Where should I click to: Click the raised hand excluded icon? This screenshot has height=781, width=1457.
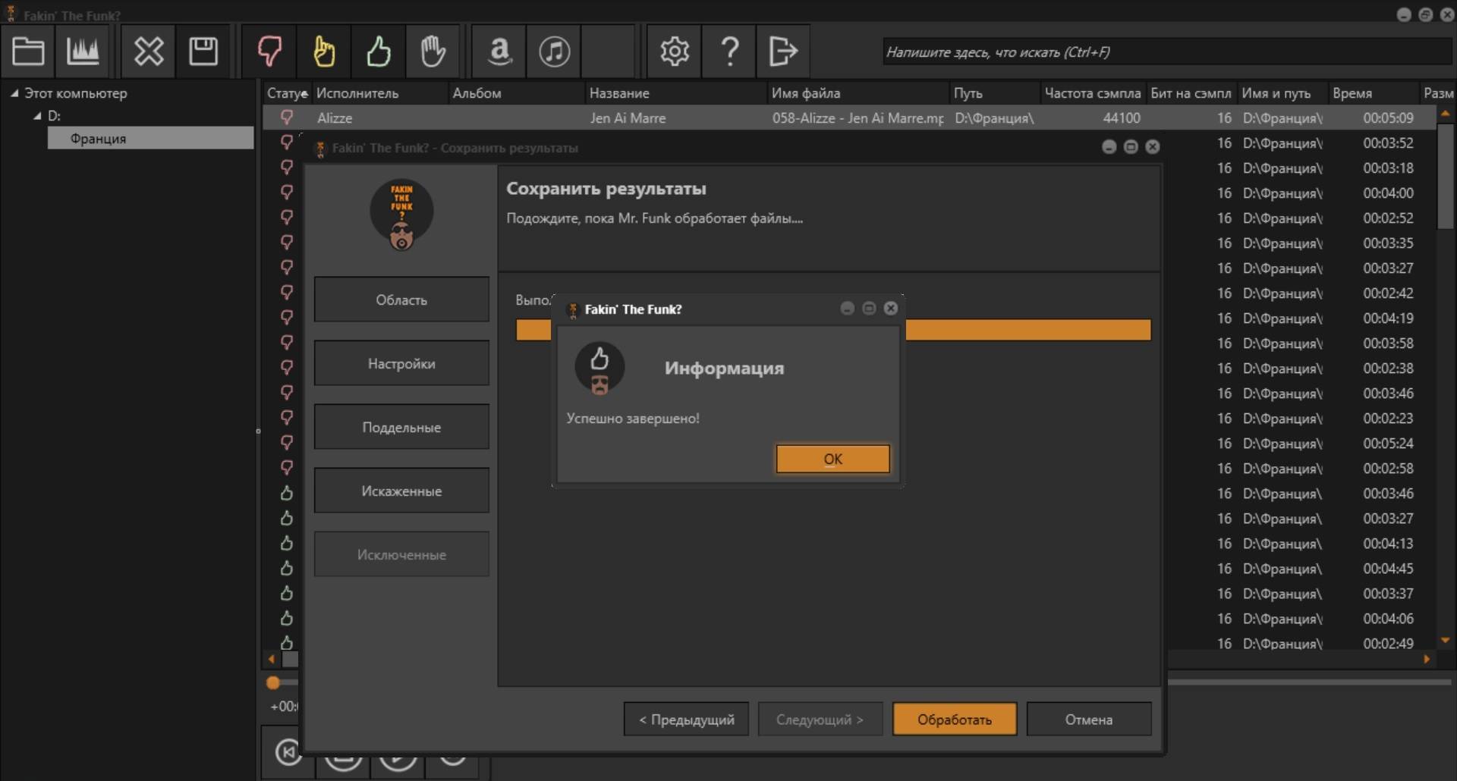click(433, 52)
